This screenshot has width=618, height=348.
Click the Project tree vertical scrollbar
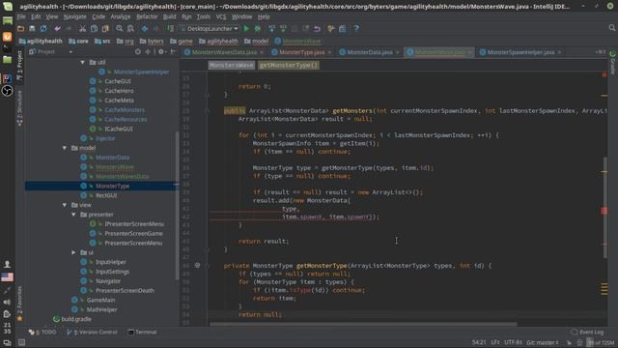click(x=178, y=205)
